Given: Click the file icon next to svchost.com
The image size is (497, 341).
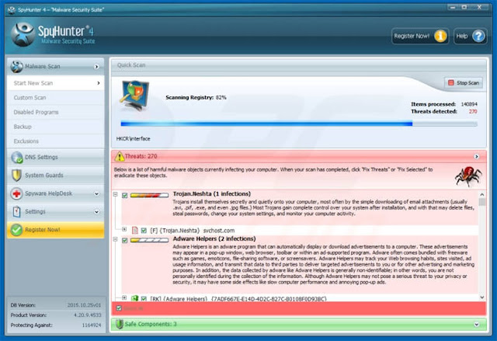Looking at the screenshot, I should (x=134, y=230).
